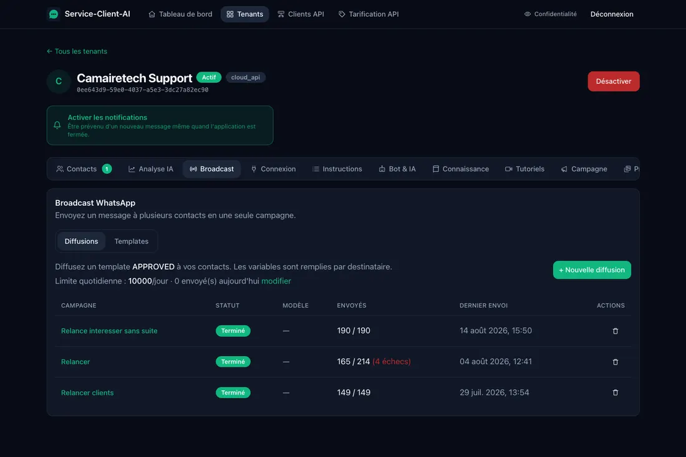This screenshot has width=686, height=457.
Task: Click the Confidentialité eye icon
Action: [x=527, y=14]
